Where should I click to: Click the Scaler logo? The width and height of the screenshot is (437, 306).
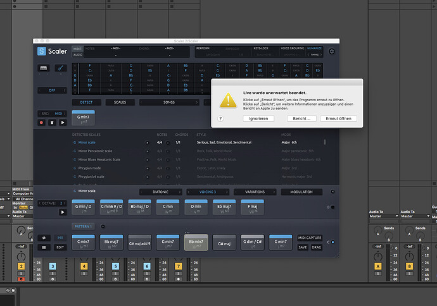pos(52,51)
